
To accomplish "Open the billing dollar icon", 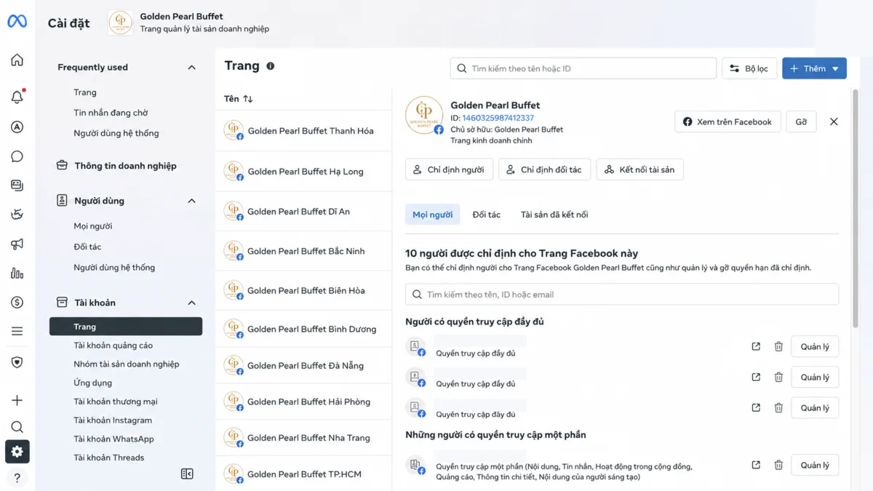I will pyautogui.click(x=17, y=302).
